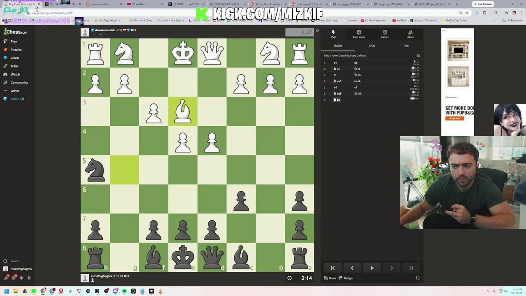Offer a Draw

pyautogui.click(x=330, y=278)
